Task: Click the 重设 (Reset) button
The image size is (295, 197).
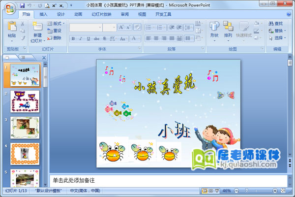Action: (x=54, y=31)
